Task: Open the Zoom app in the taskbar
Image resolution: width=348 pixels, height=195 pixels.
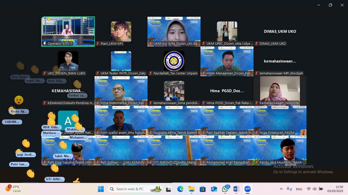Action: [x=247, y=189]
